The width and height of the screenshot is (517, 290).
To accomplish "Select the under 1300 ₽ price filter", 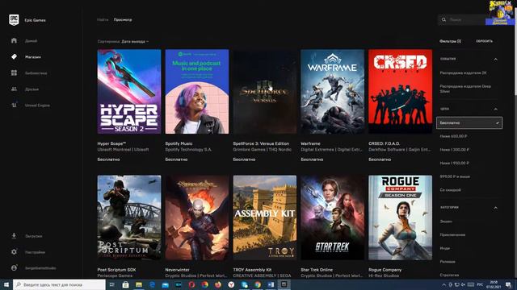I will (454, 150).
